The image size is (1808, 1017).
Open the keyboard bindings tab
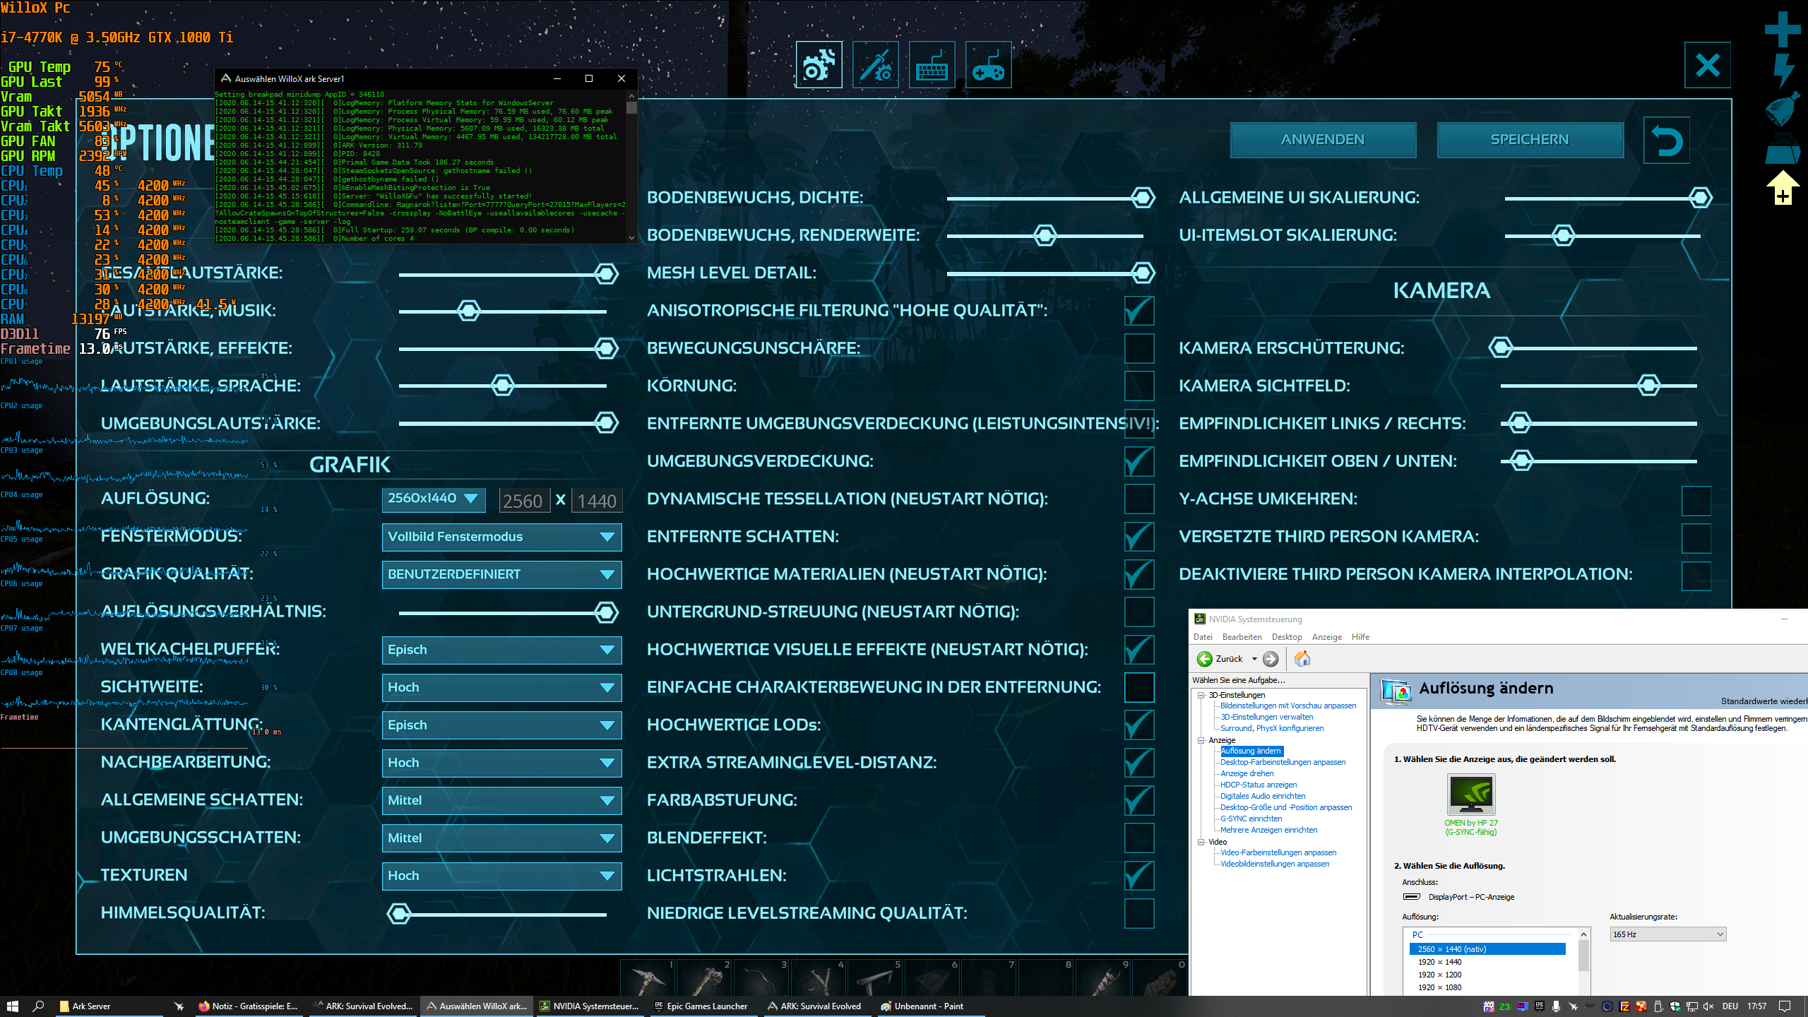[x=932, y=65]
